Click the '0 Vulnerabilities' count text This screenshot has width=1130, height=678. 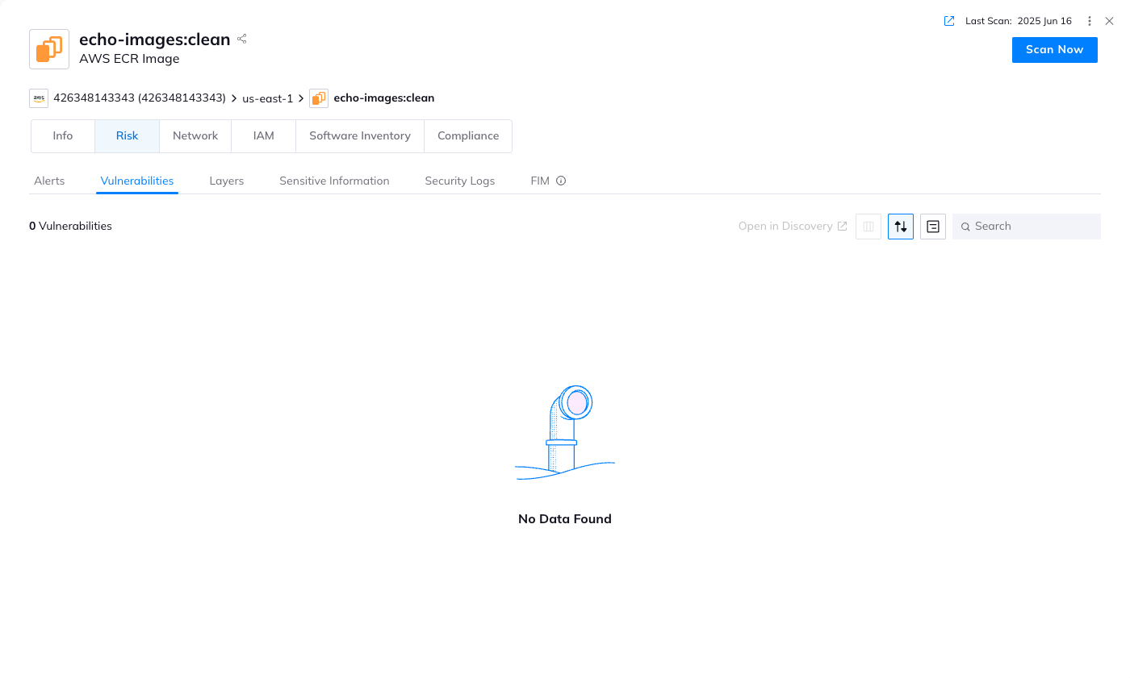[70, 227]
